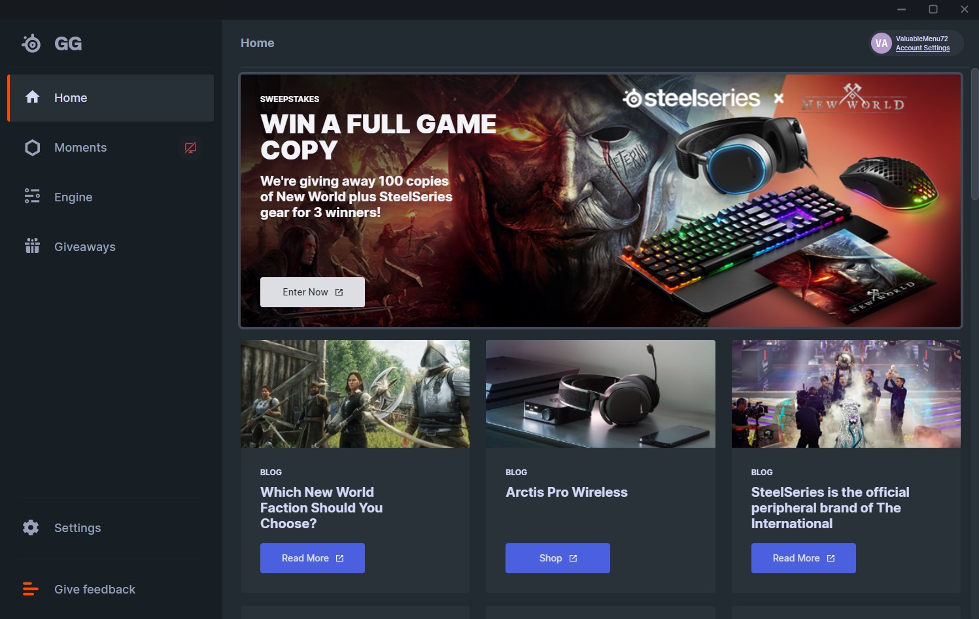Open the Home sidebar item
This screenshot has width=979, height=619.
click(111, 98)
